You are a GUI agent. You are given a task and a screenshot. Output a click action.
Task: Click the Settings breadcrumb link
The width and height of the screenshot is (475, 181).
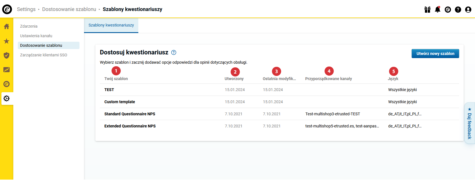tap(26, 9)
